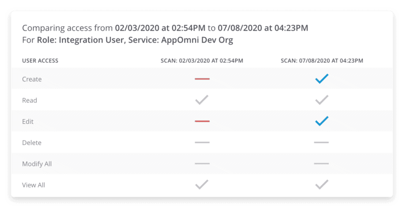The width and height of the screenshot is (404, 208).
Task: Select the SCAN: 02/03/2020 AT 02:54PM column header
Action: [x=202, y=61]
